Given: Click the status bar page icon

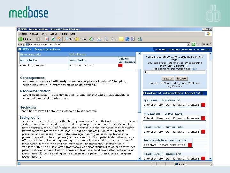Looking at the screenshot, I should pyautogui.click(x=19, y=164).
